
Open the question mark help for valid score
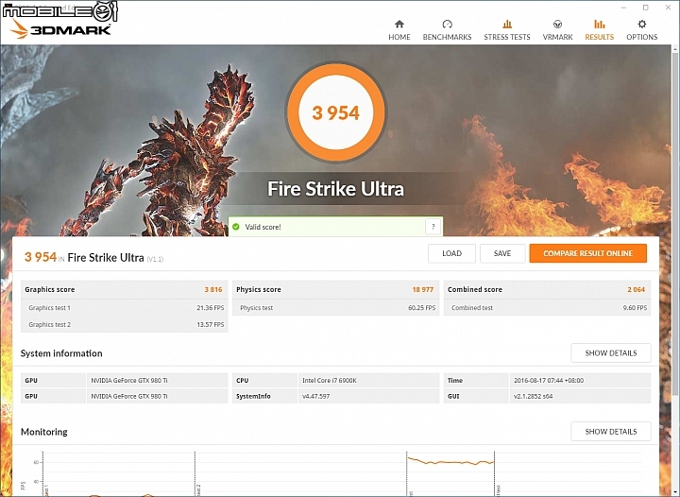point(433,227)
